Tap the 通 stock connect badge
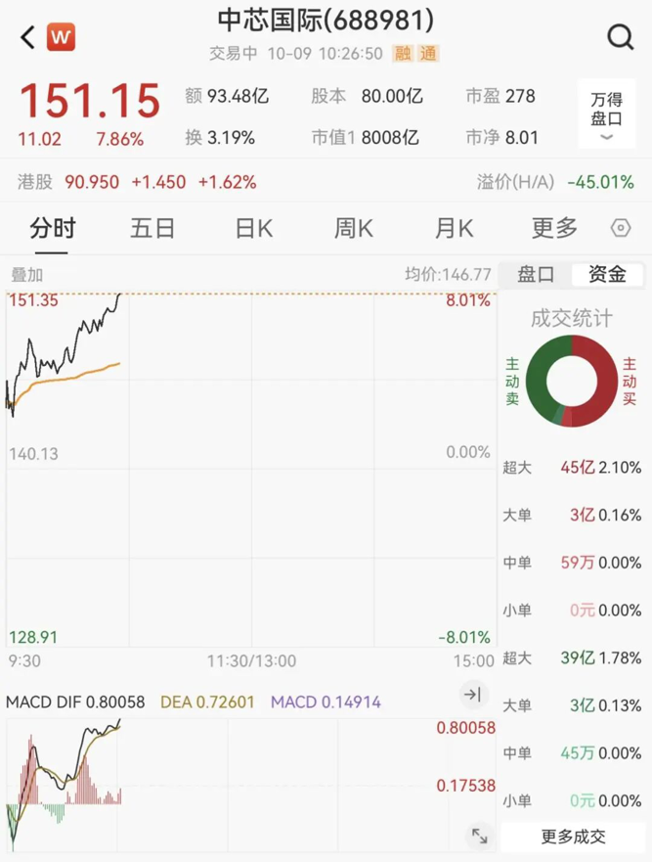 [x=428, y=54]
